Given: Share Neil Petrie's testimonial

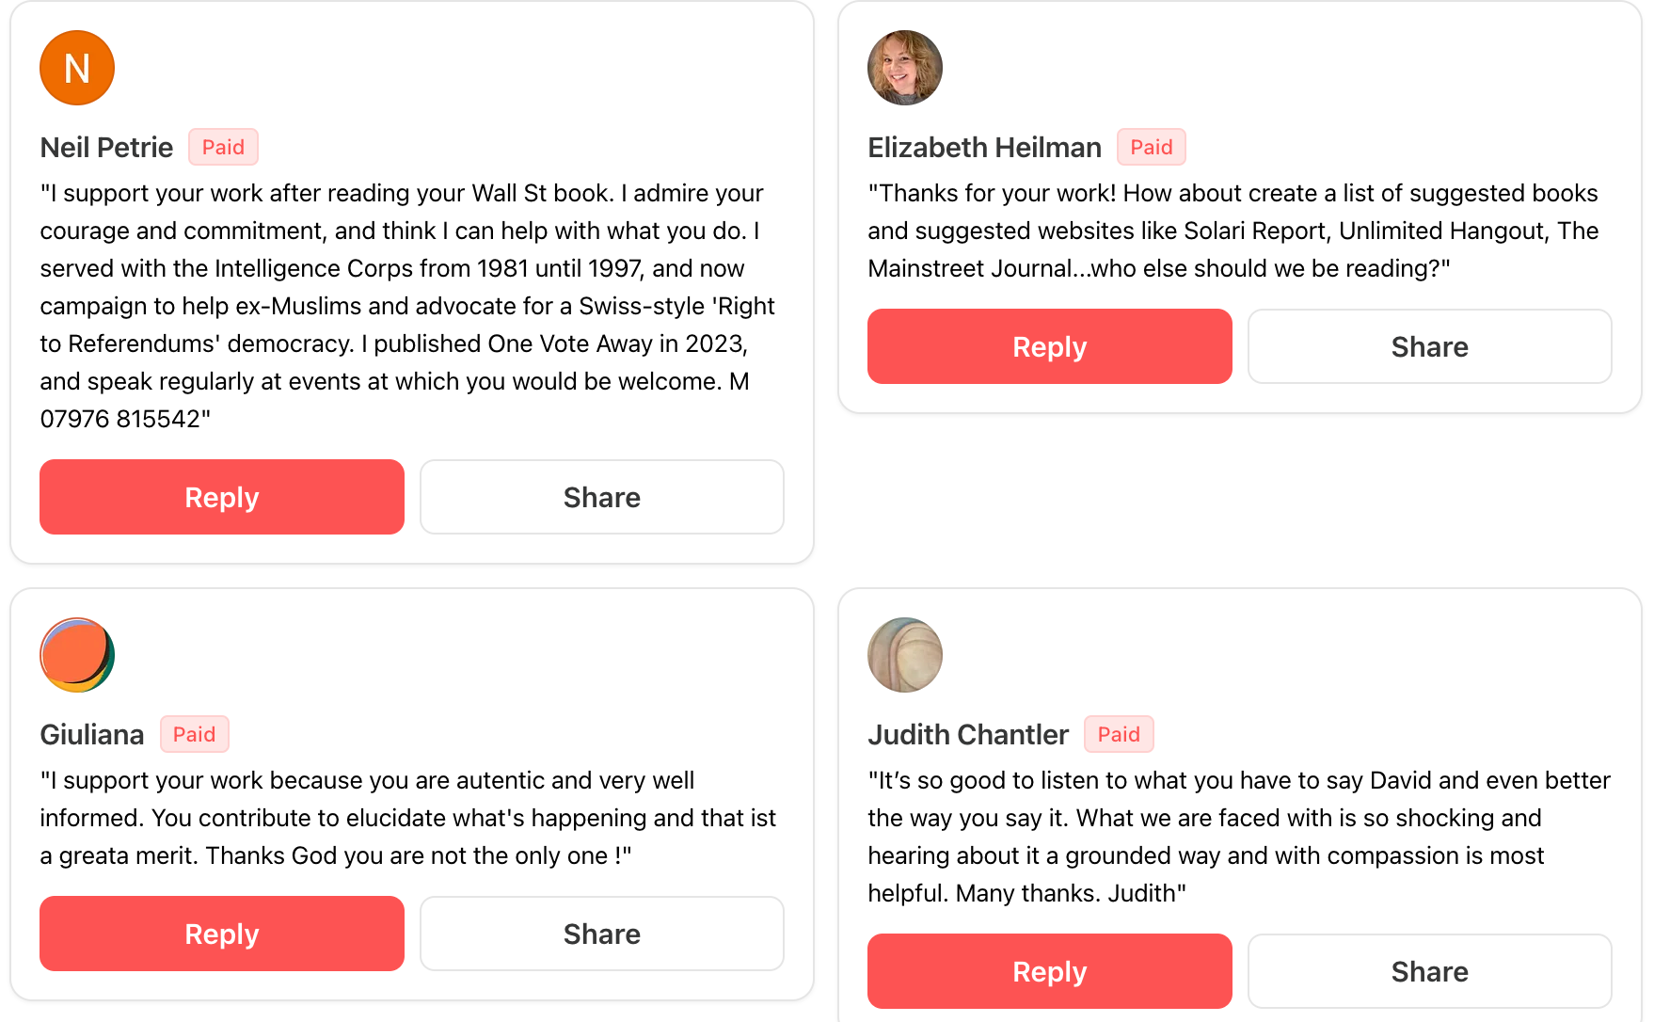Looking at the screenshot, I should point(601,497).
